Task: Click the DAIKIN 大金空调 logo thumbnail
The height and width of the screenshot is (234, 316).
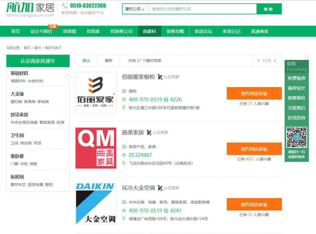Action: point(96,204)
